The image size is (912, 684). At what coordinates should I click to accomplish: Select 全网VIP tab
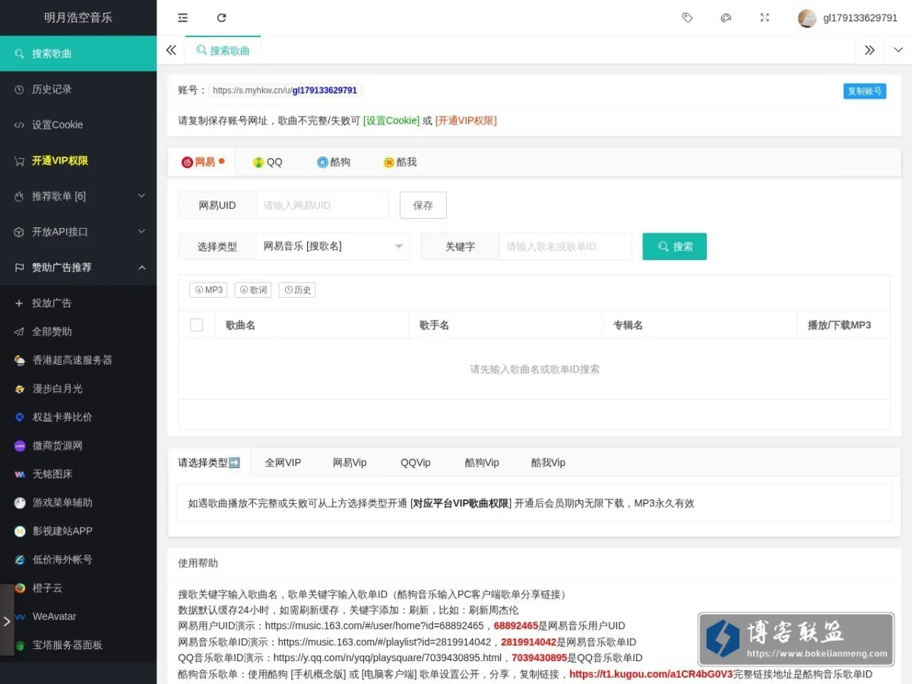click(283, 462)
